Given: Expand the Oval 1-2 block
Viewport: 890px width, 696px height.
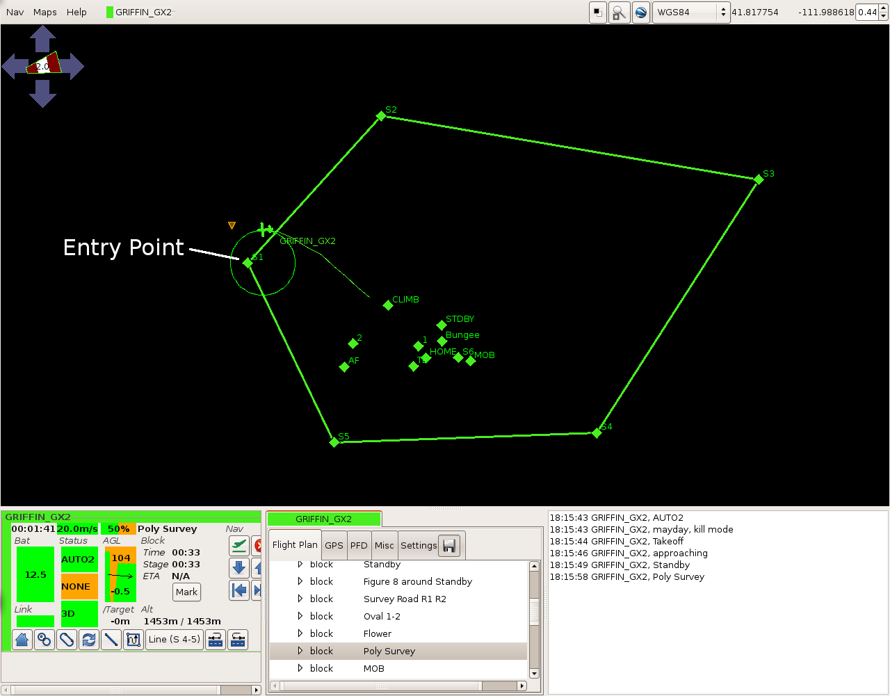Looking at the screenshot, I should [x=300, y=616].
